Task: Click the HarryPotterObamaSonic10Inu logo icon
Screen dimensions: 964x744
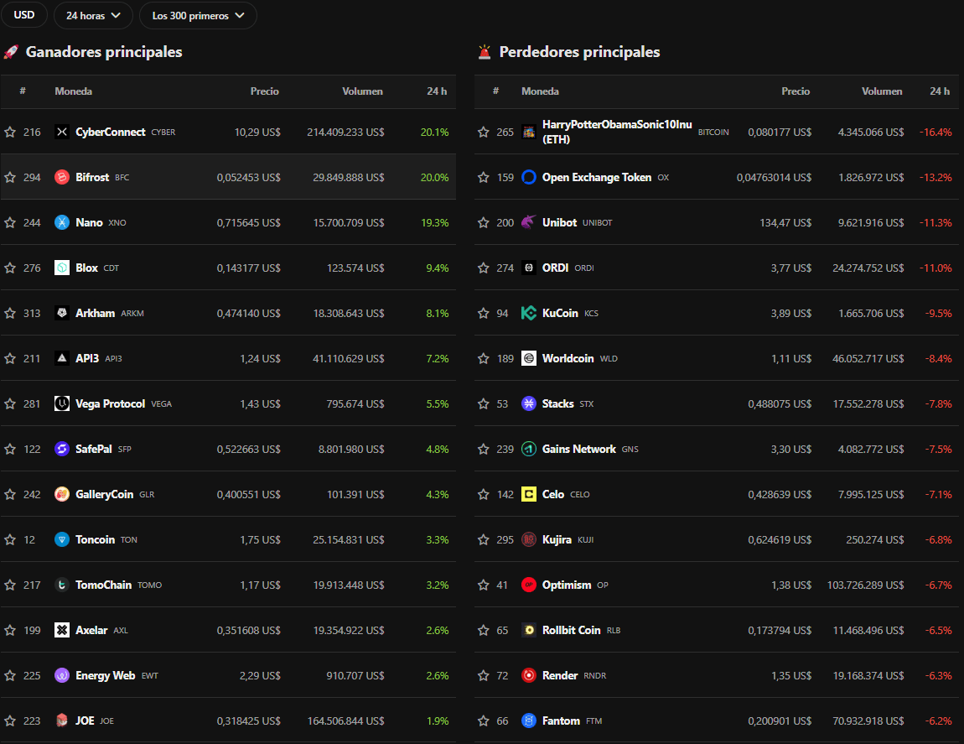Action: pyautogui.click(x=529, y=132)
